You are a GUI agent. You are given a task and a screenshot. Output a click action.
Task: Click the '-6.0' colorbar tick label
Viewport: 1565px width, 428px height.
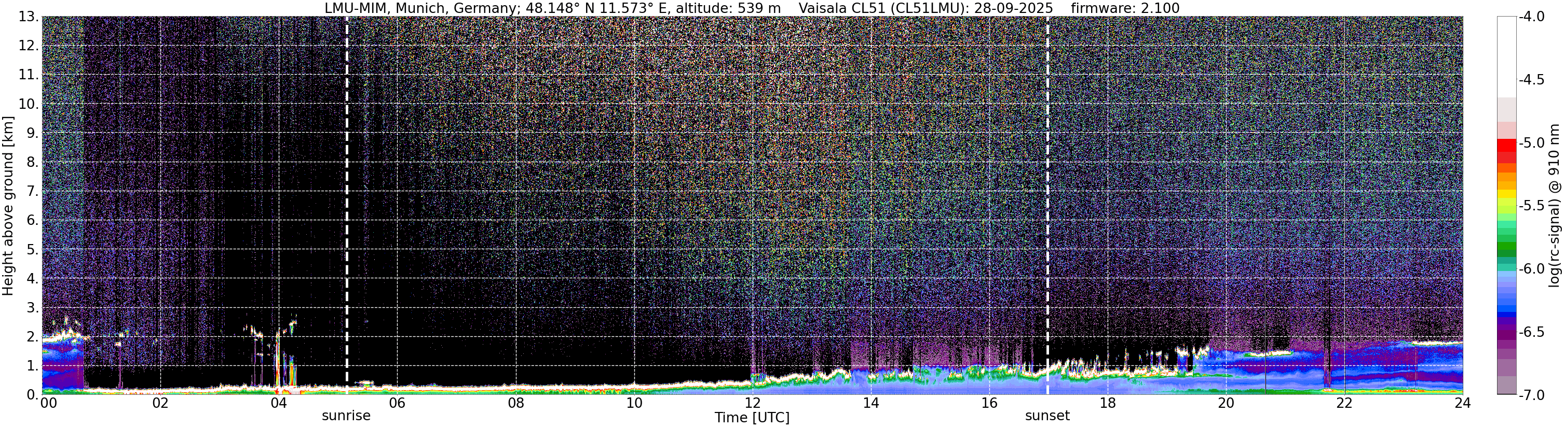click(x=1532, y=268)
